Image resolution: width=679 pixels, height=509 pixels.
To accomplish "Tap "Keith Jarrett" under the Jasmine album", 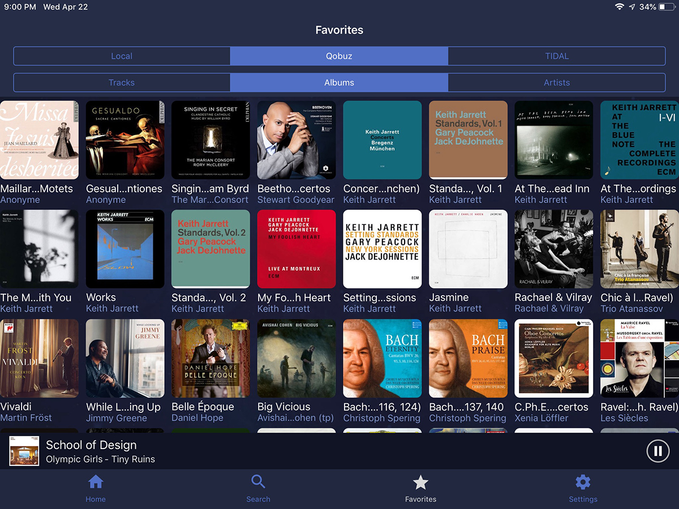I will (455, 309).
